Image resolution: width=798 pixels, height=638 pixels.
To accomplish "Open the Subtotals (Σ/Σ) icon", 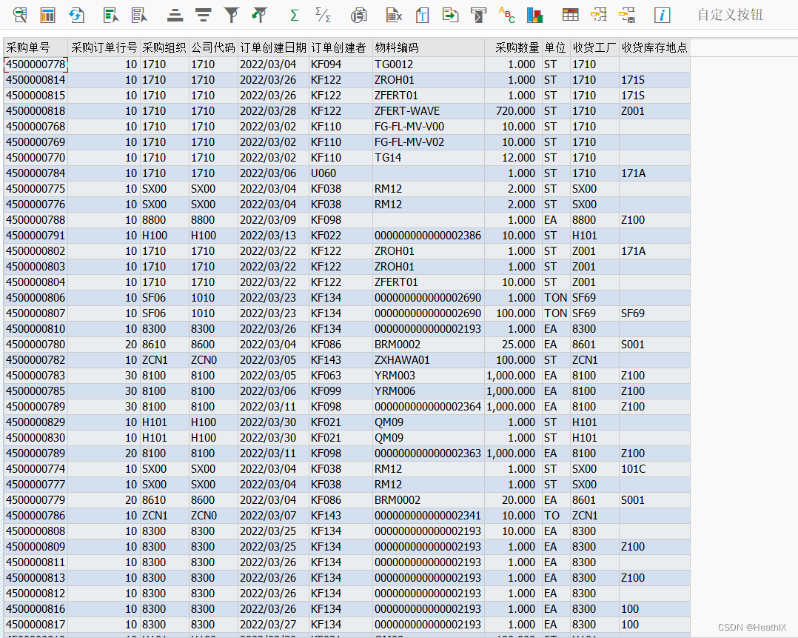I will coord(323,15).
